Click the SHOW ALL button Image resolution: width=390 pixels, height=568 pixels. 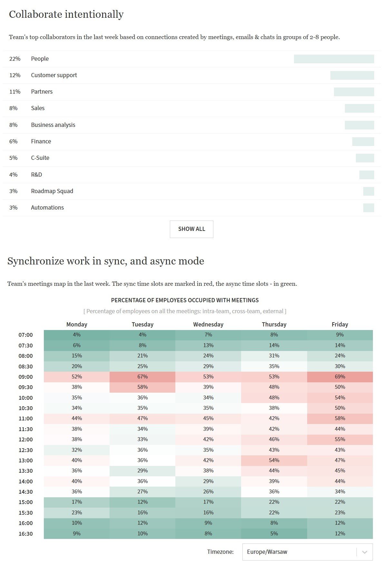pos(191,229)
